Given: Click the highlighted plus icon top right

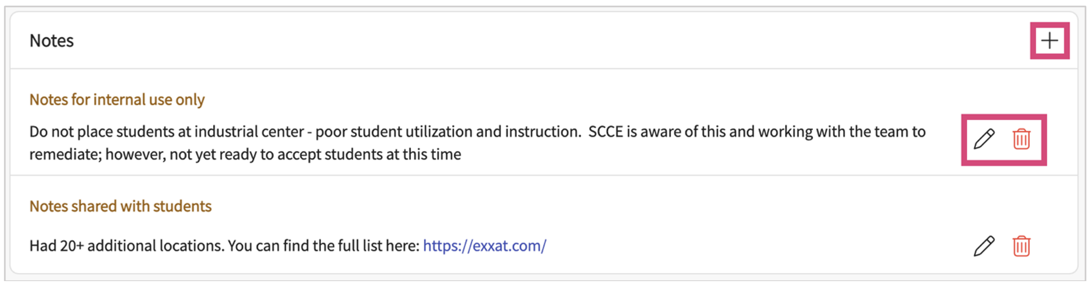Looking at the screenshot, I should tap(1050, 41).
